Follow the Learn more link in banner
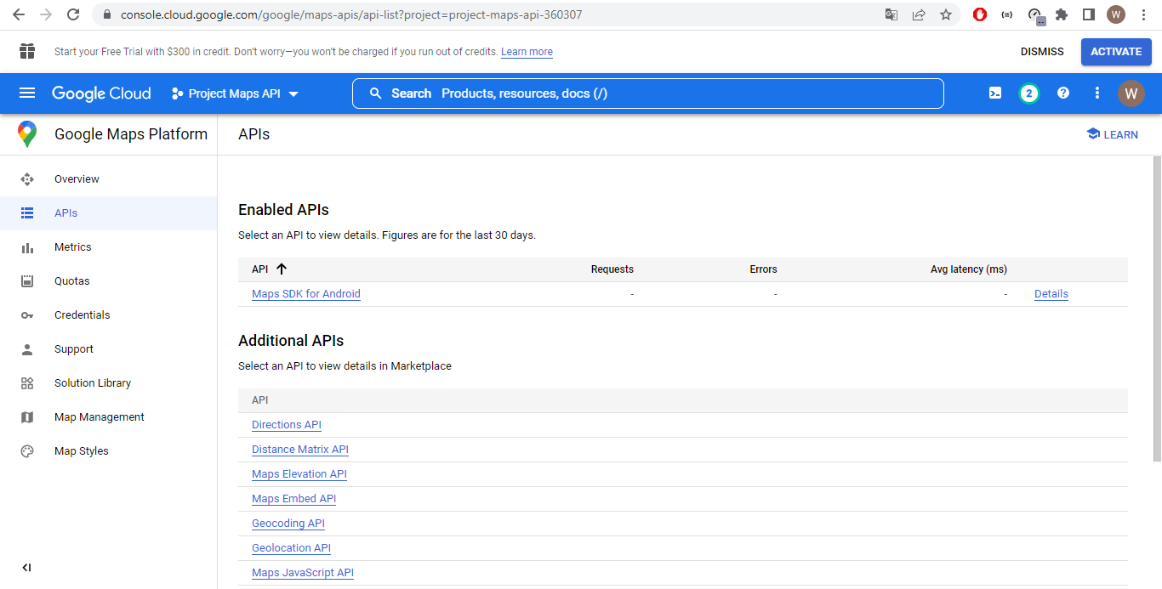This screenshot has height=589, width=1162. tap(527, 52)
